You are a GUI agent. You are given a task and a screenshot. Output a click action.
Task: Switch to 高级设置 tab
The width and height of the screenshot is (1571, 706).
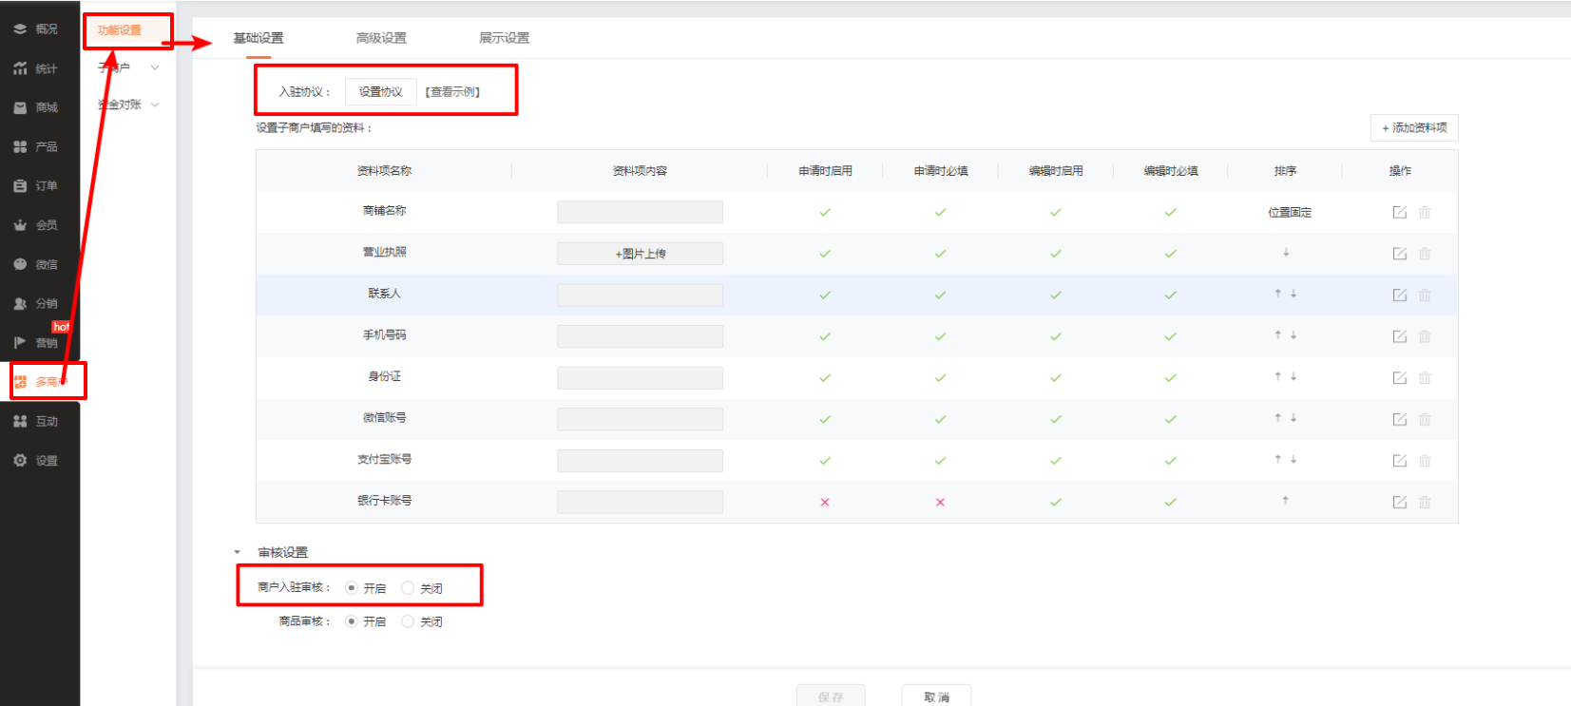click(381, 38)
